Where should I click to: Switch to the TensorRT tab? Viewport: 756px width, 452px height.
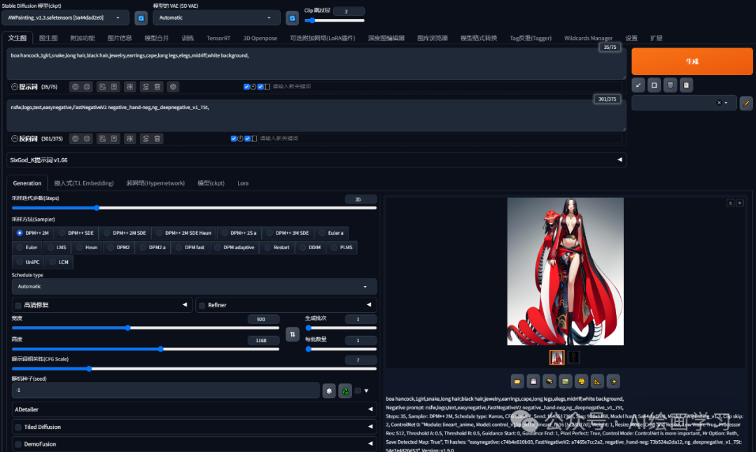point(218,38)
